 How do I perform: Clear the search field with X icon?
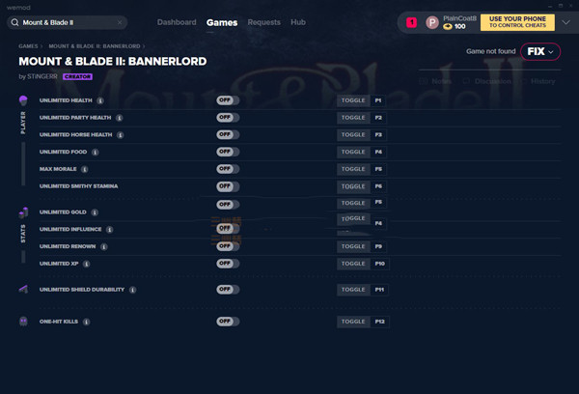pos(120,22)
